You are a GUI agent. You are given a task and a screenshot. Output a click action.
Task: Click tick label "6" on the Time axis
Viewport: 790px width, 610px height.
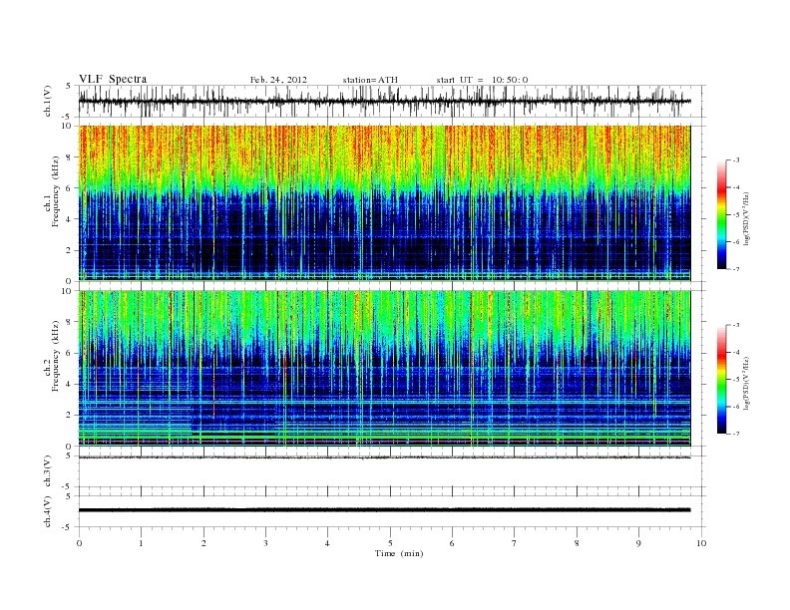click(x=452, y=543)
